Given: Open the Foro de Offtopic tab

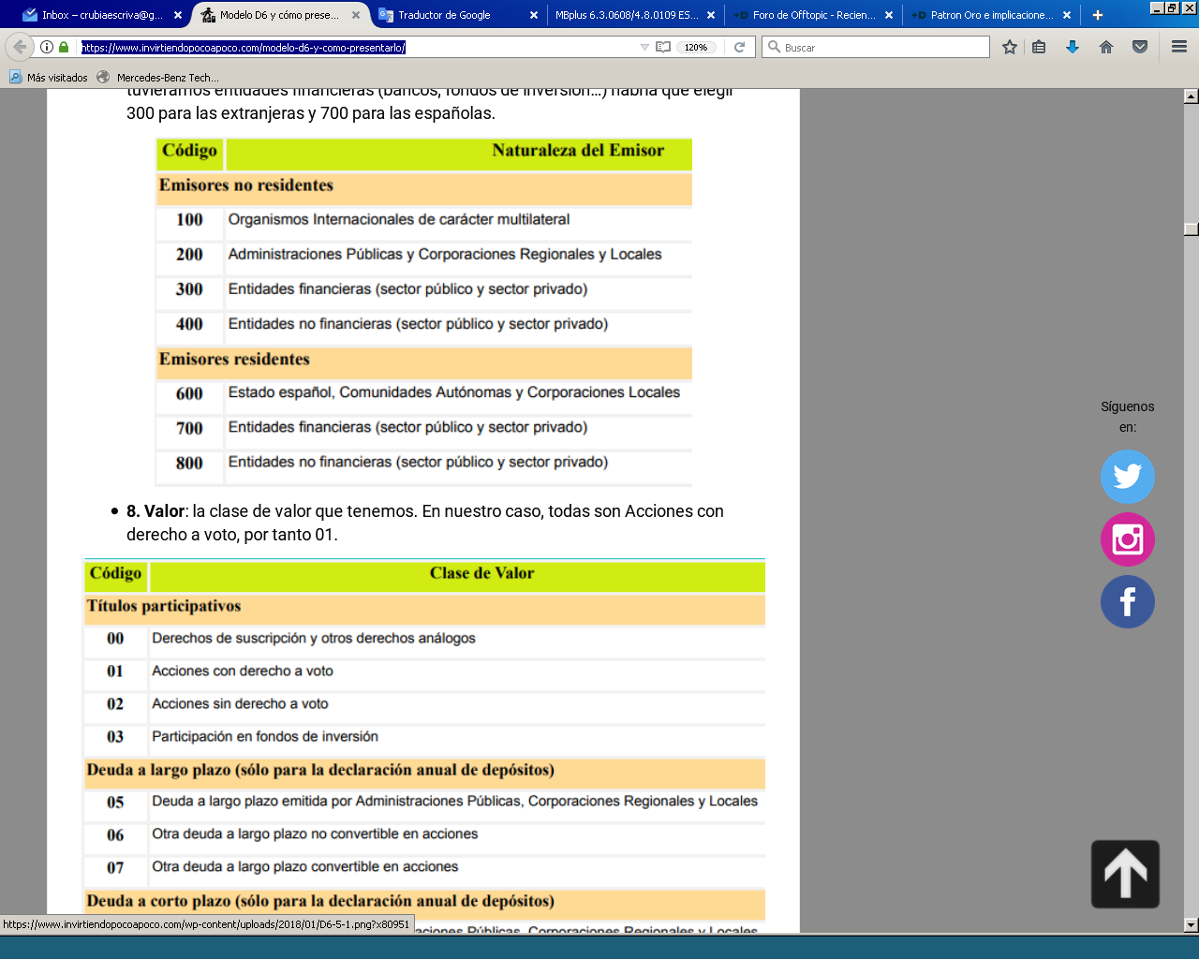Looking at the screenshot, I should 813,15.
